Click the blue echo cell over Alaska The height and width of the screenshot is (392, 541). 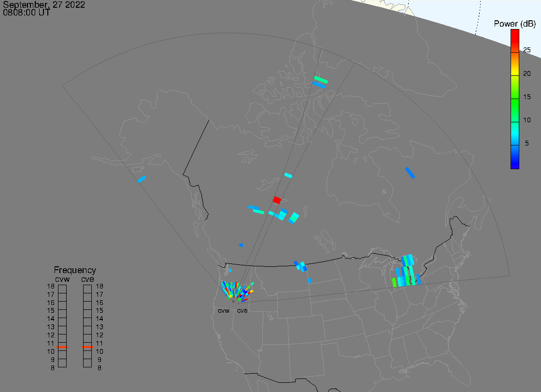(142, 179)
